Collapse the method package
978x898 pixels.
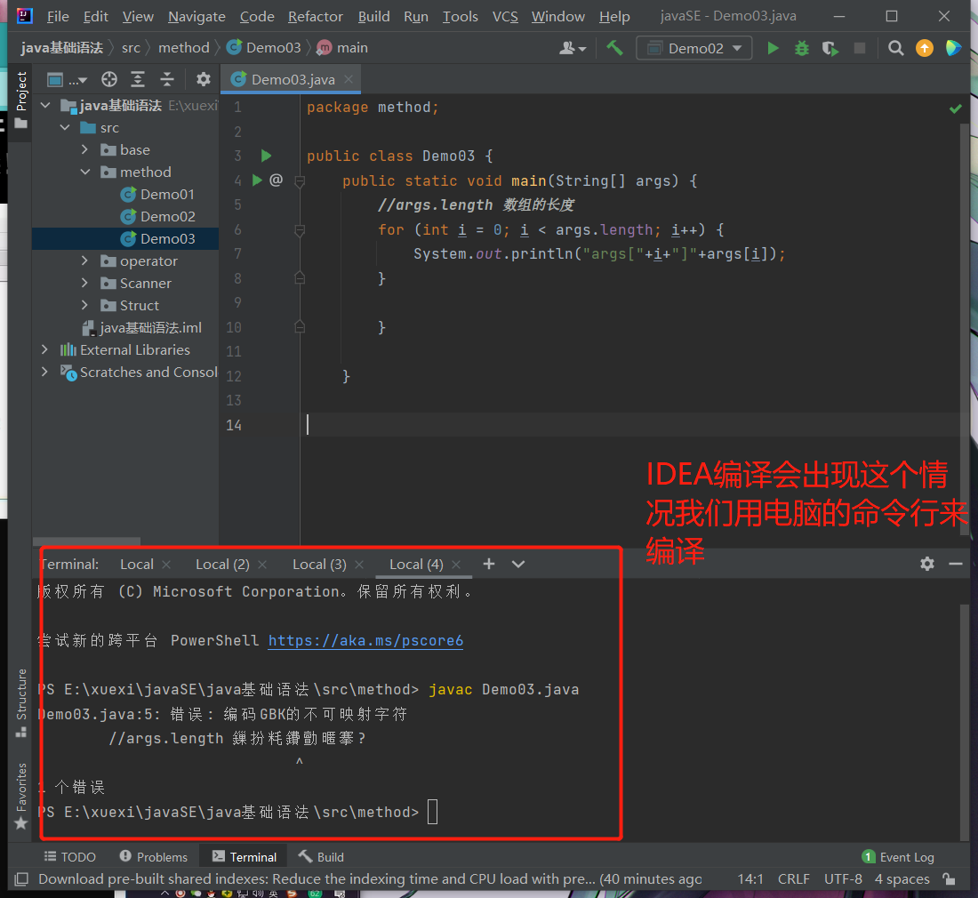coord(84,172)
